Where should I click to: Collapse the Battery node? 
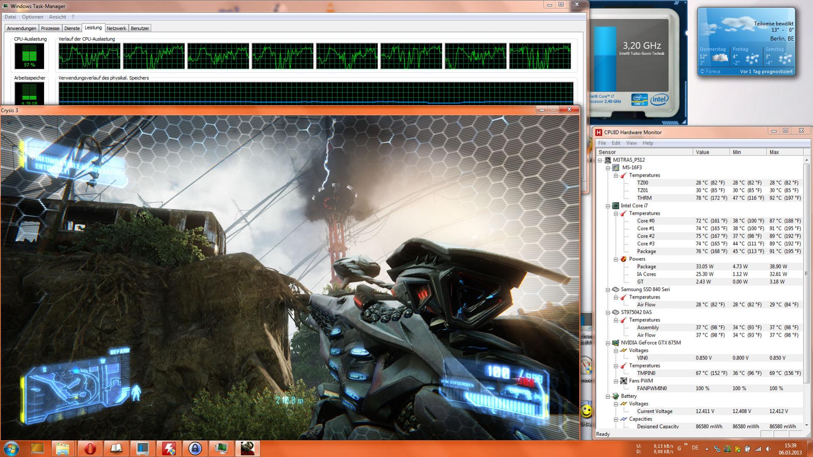coord(608,397)
